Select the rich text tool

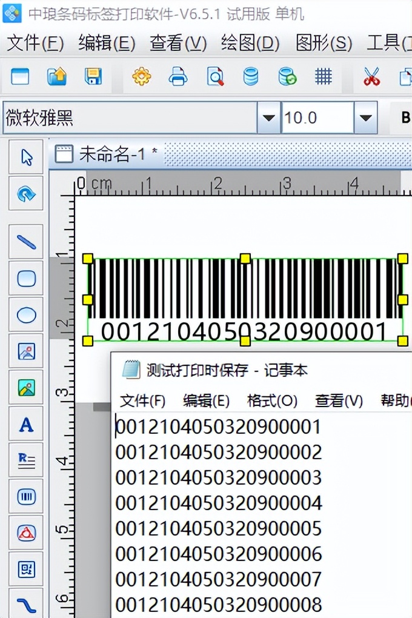[x=26, y=460]
